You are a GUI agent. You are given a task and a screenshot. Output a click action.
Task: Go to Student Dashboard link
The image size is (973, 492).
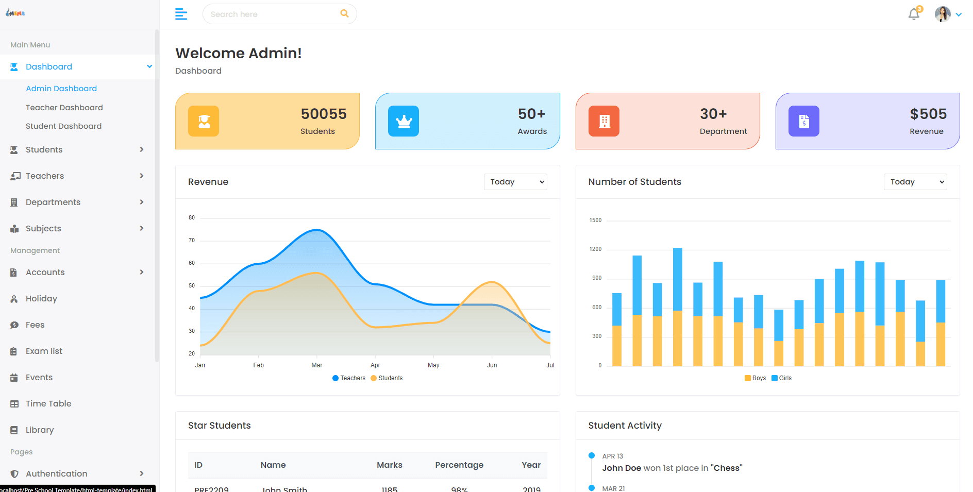63,126
